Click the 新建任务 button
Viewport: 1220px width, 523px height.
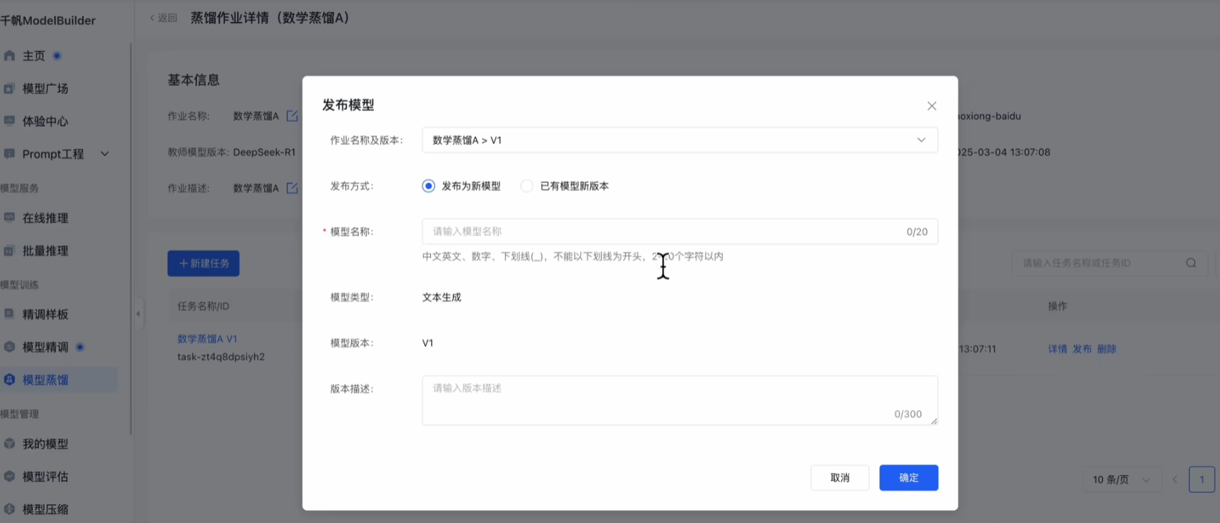pos(203,263)
